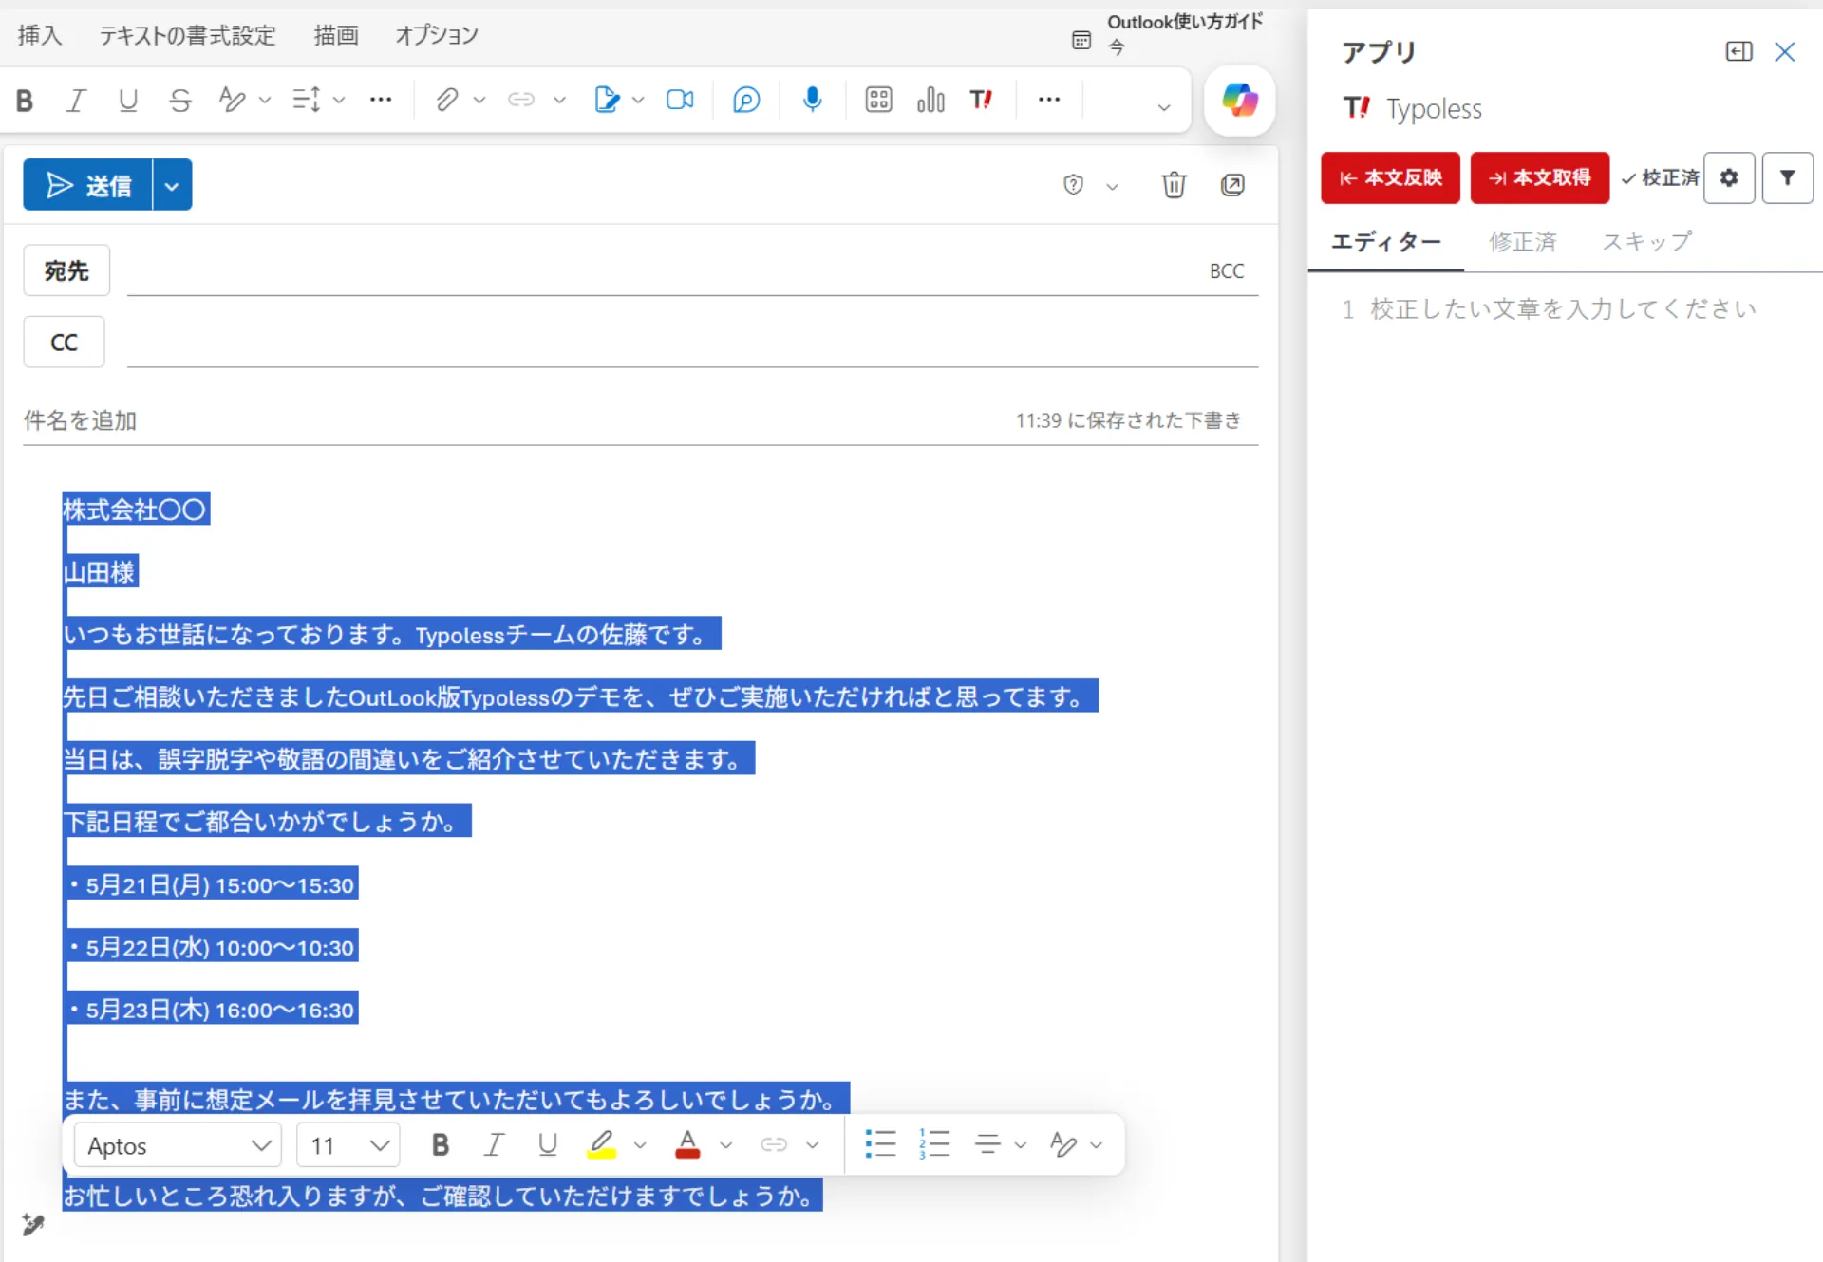Screen dimensions: 1823x1262
Task: Toggle numbered list in floating bar
Action: pyautogui.click(x=934, y=1144)
